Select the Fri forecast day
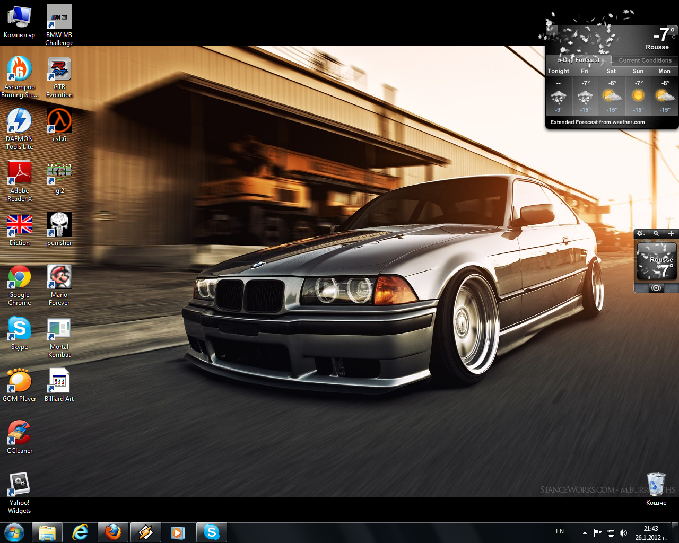The image size is (679, 543). [x=585, y=90]
